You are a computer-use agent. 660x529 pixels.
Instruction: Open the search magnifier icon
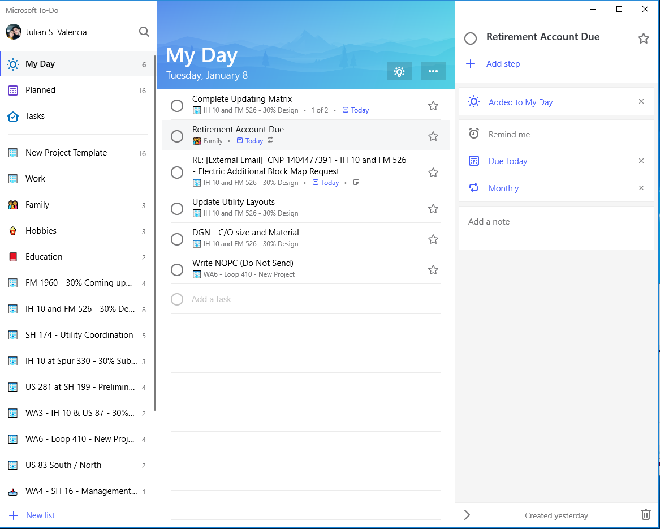[x=144, y=32]
